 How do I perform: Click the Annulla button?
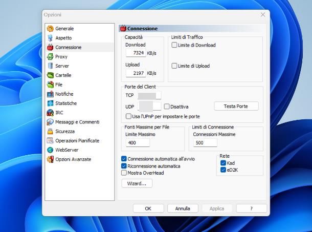(183, 208)
